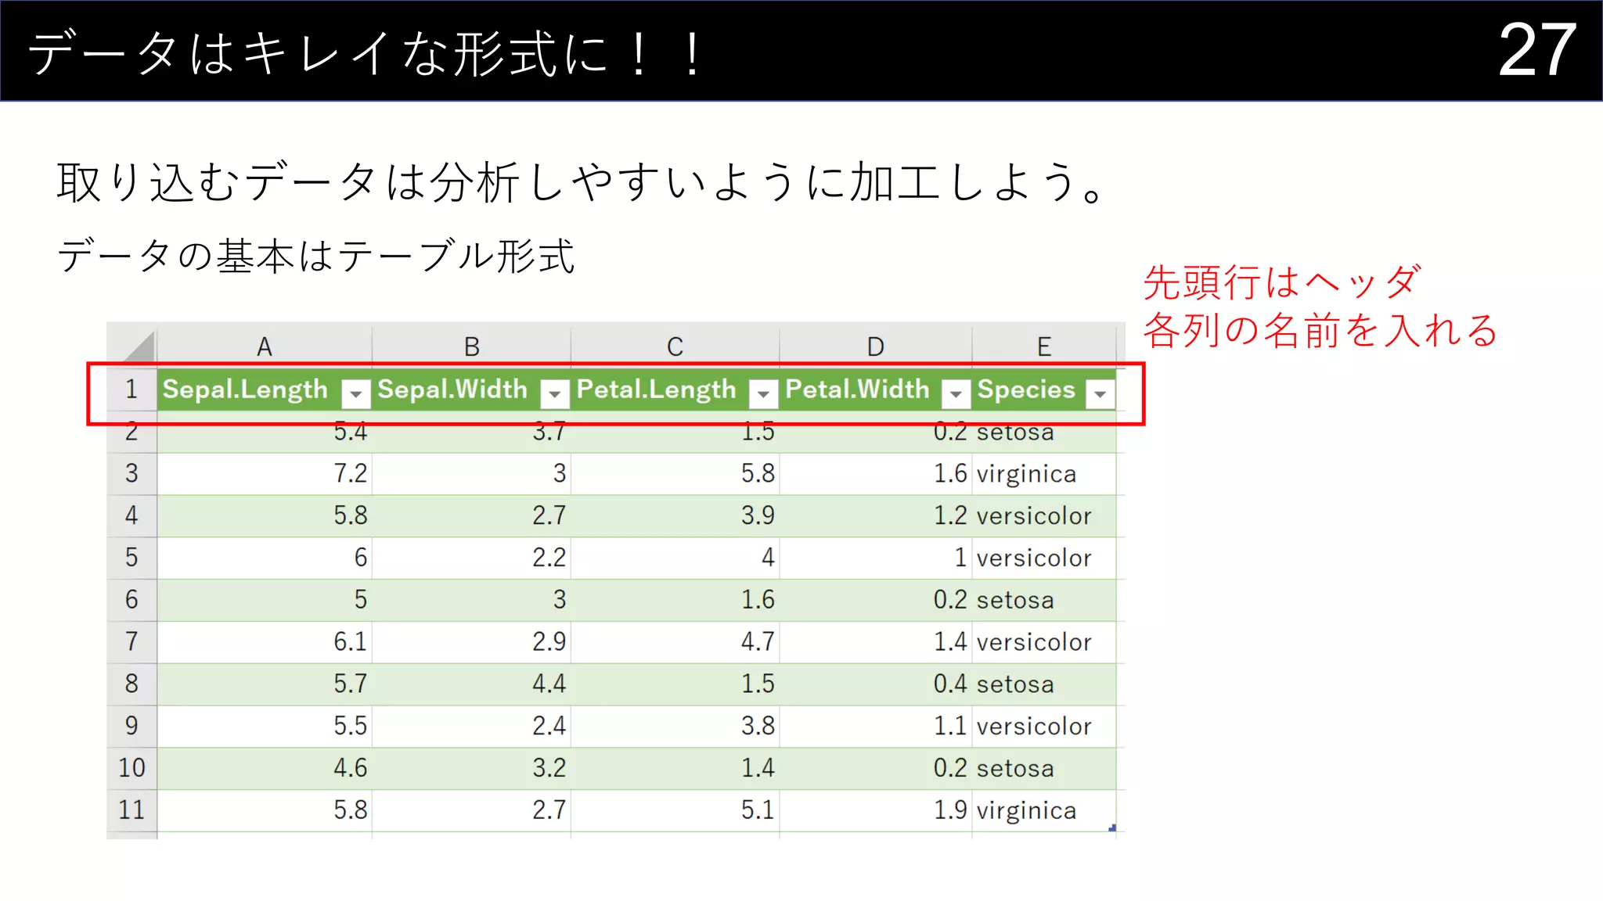Select column A header
The image size is (1603, 901).
(265, 346)
